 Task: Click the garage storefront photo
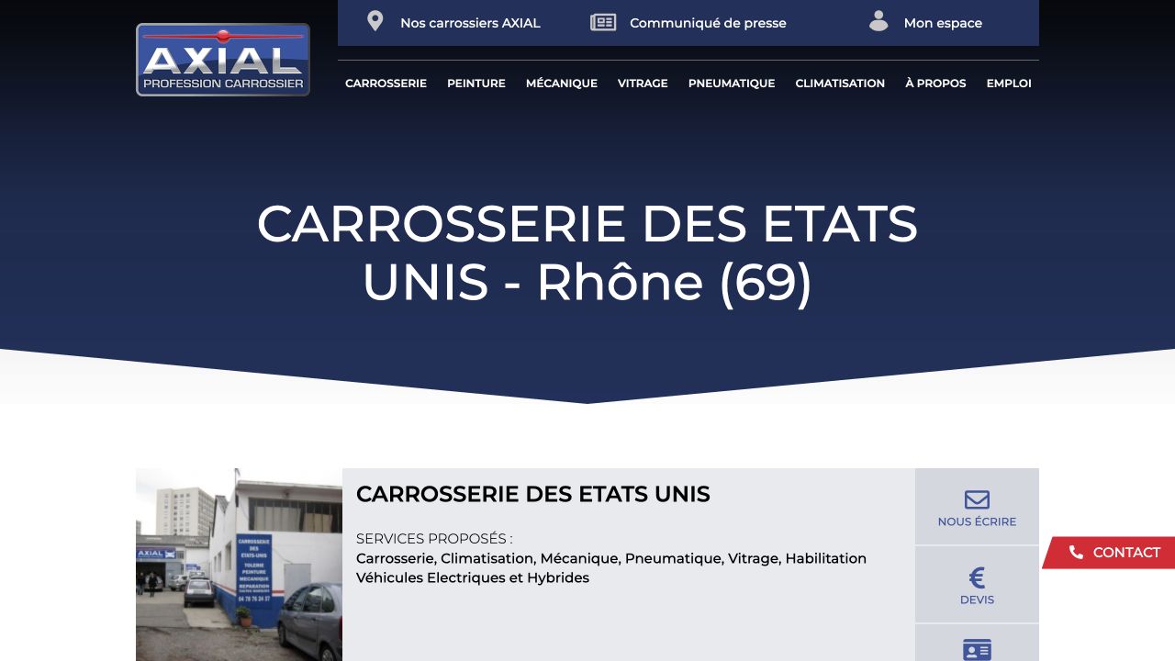pyautogui.click(x=239, y=565)
